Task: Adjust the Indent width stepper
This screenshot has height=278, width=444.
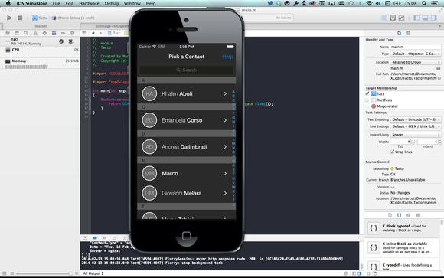Action: pos(439,142)
